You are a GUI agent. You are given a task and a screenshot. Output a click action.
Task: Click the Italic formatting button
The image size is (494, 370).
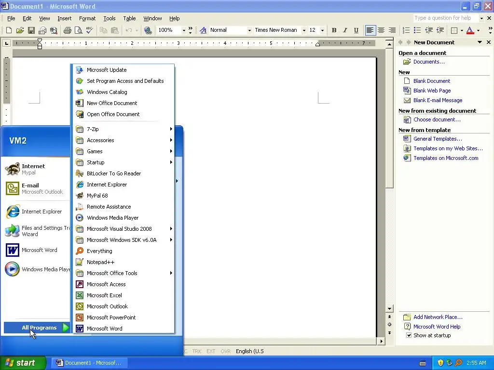345,30
